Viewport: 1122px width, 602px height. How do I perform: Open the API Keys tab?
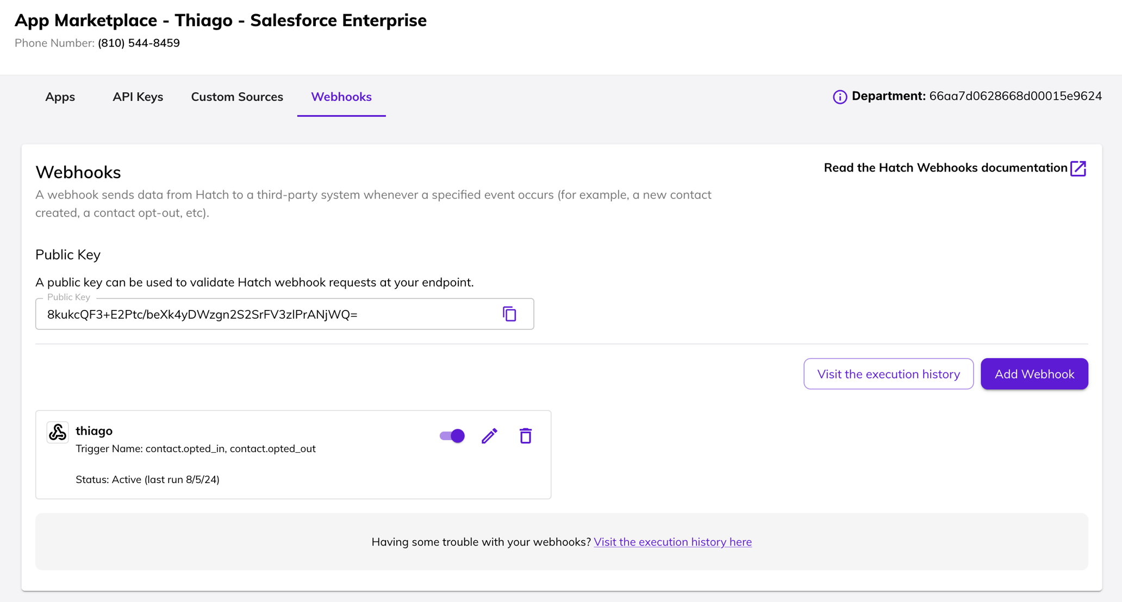[138, 97]
